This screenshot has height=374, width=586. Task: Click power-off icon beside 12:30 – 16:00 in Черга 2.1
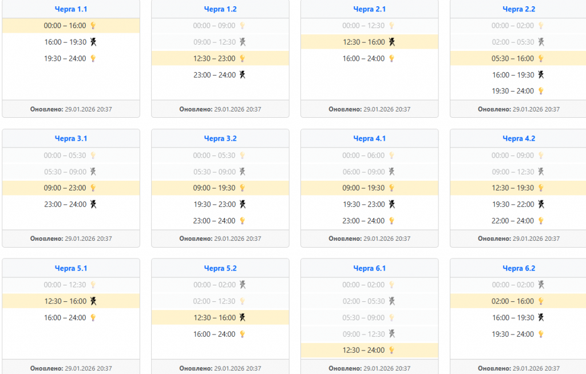(x=392, y=42)
